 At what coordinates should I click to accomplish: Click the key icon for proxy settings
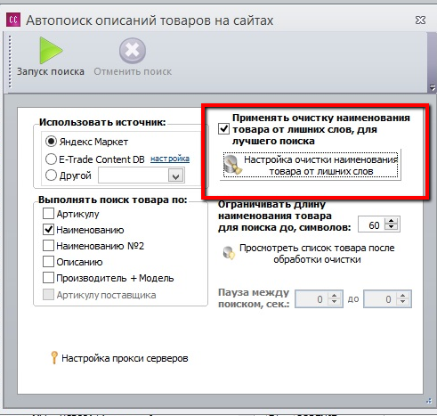54,357
